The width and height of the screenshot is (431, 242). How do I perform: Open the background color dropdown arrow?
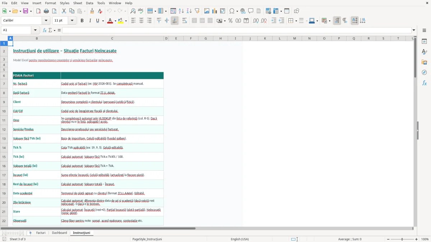point(126,21)
